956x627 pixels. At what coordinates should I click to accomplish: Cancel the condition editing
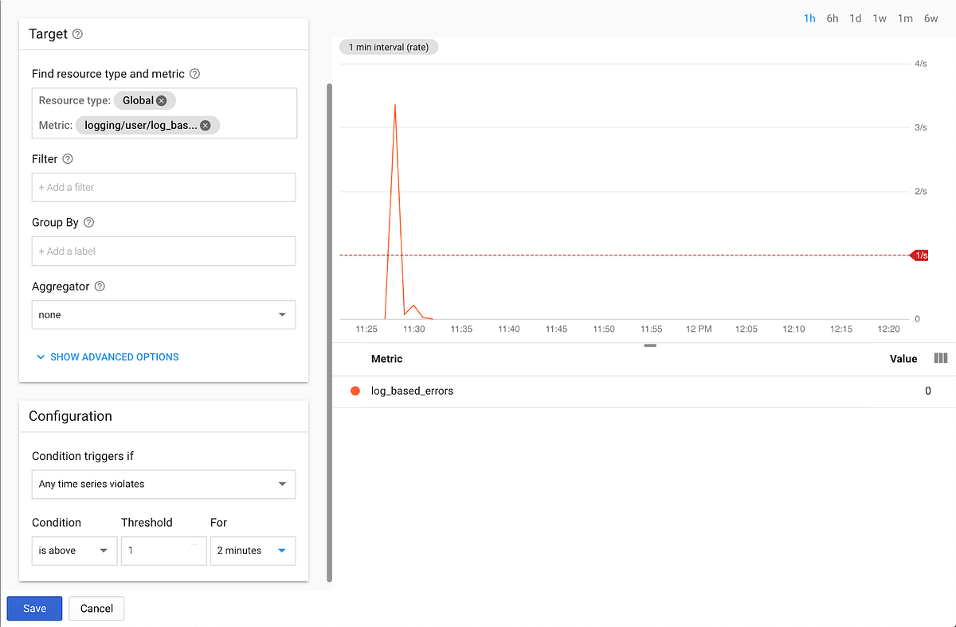coord(96,608)
